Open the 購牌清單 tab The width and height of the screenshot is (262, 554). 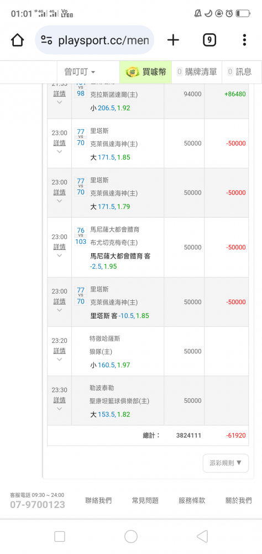pyautogui.click(x=197, y=72)
